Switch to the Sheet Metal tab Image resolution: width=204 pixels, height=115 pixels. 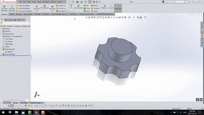(28, 14)
